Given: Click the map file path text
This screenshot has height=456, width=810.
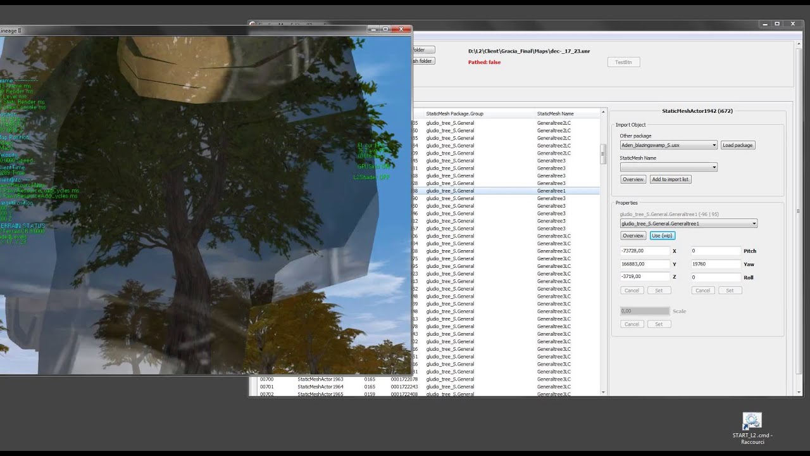Looking at the screenshot, I should pyautogui.click(x=529, y=51).
